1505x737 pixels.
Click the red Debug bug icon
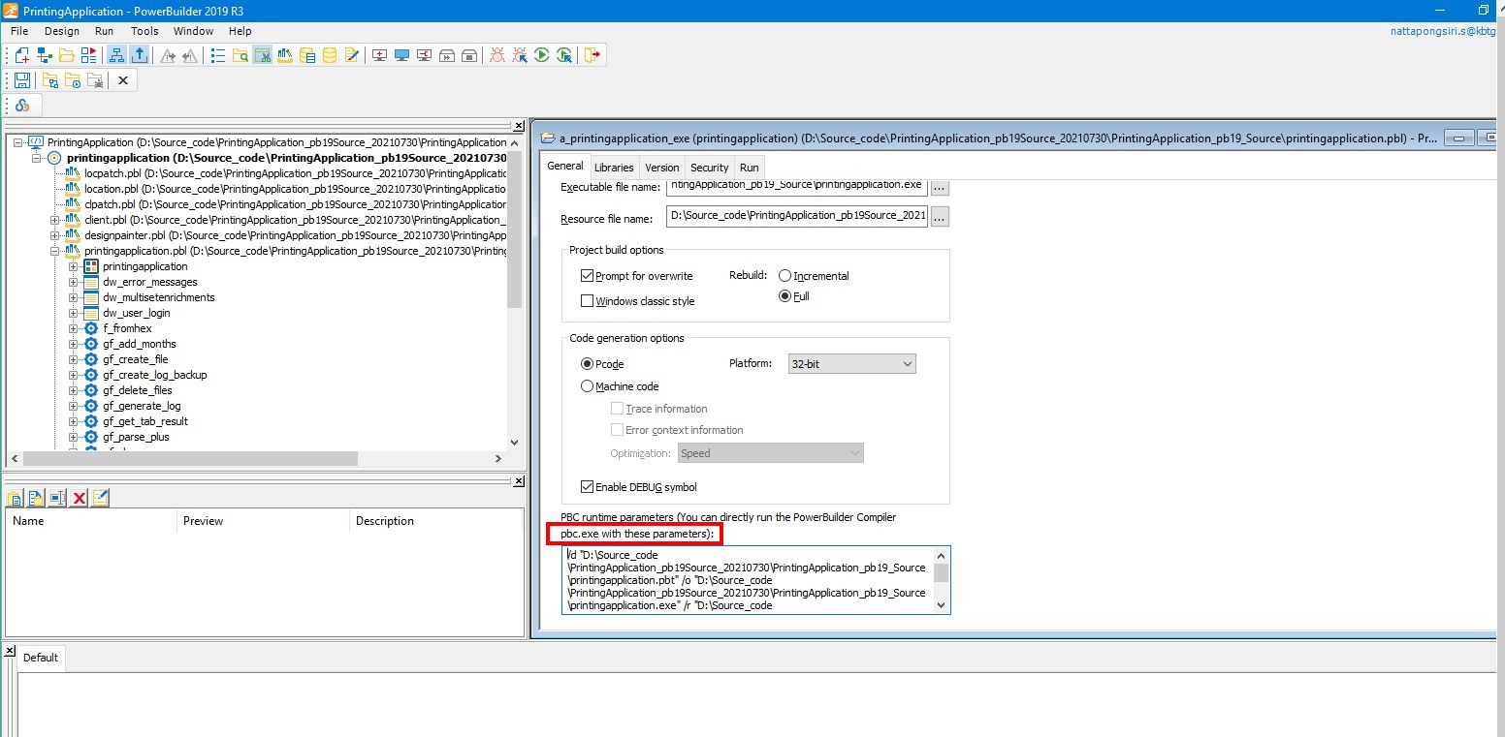click(x=496, y=55)
